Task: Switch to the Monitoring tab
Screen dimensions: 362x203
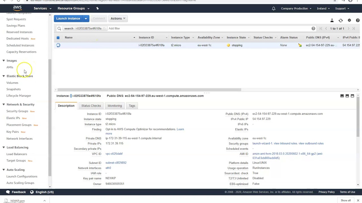Action: [115, 106]
